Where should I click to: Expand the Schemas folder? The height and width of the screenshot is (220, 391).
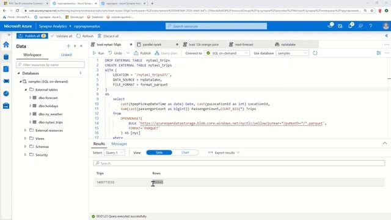(25, 147)
